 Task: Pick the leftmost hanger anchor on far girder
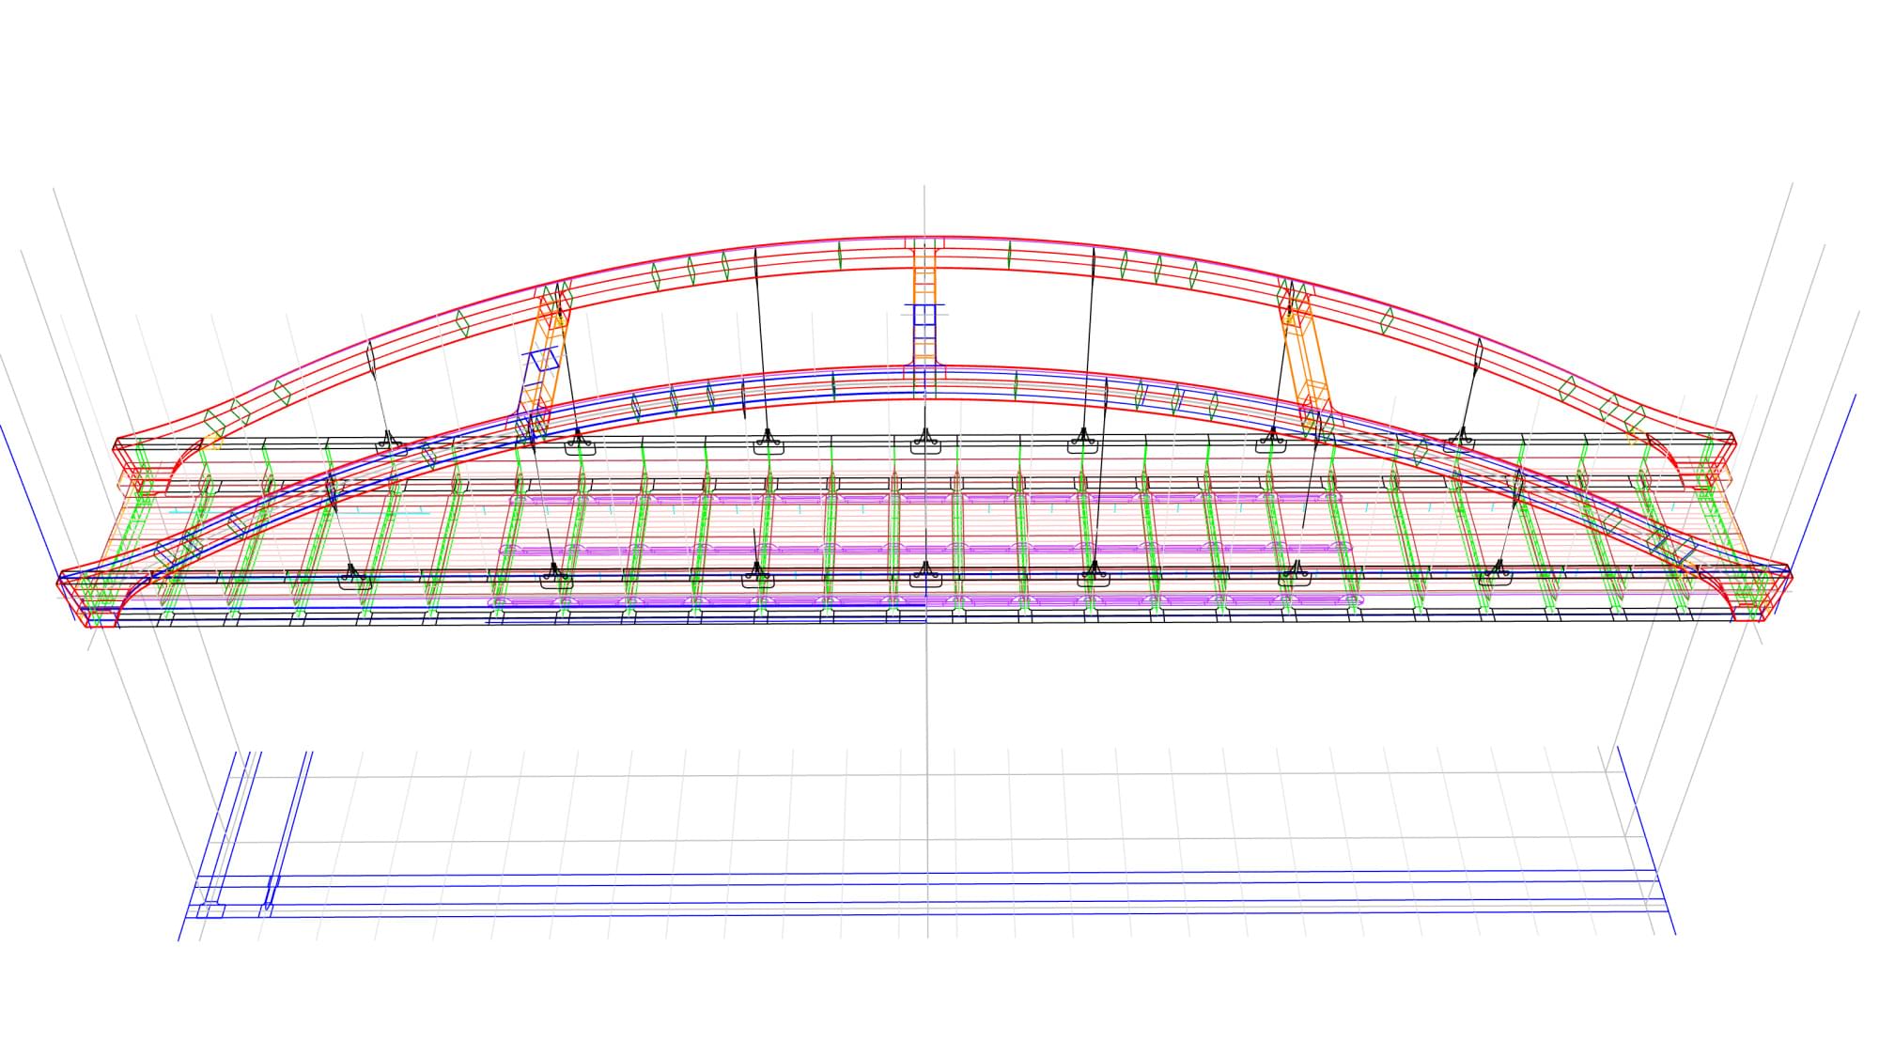(390, 443)
